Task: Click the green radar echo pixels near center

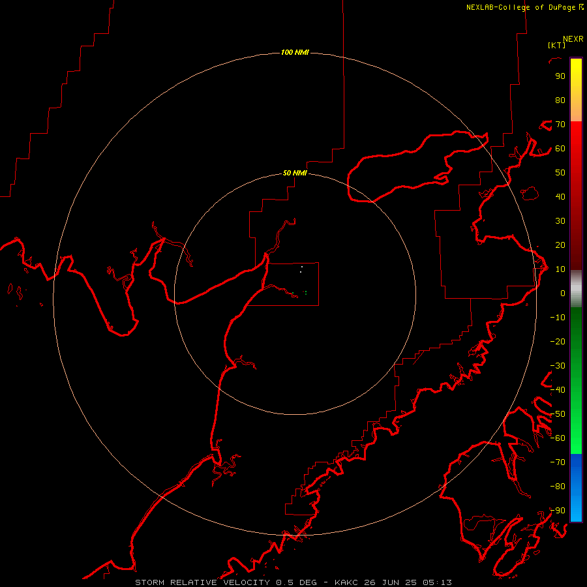Action: click(x=305, y=293)
